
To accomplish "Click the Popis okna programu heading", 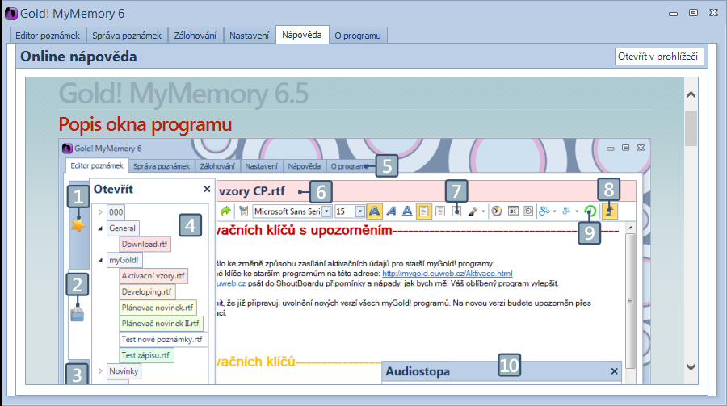I will pyautogui.click(x=145, y=124).
